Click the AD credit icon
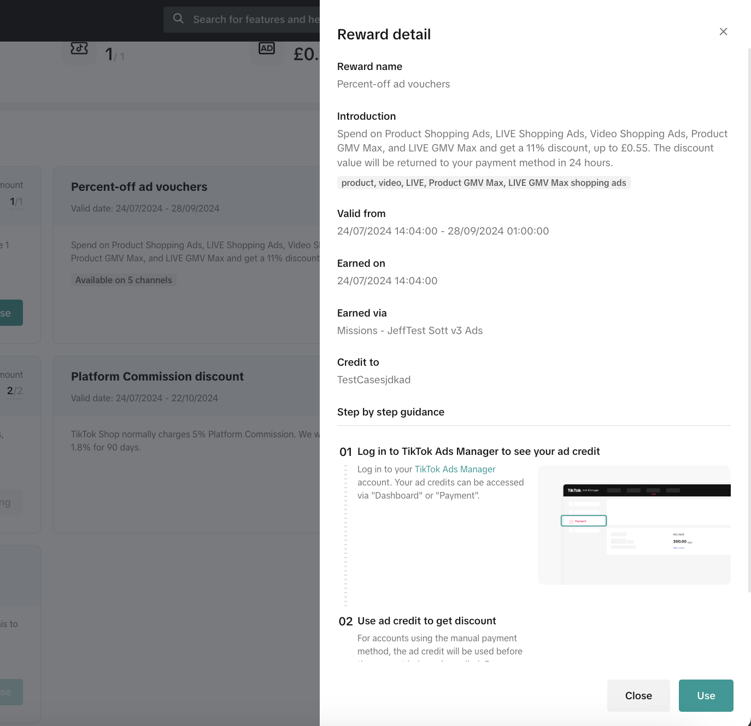 tap(267, 49)
